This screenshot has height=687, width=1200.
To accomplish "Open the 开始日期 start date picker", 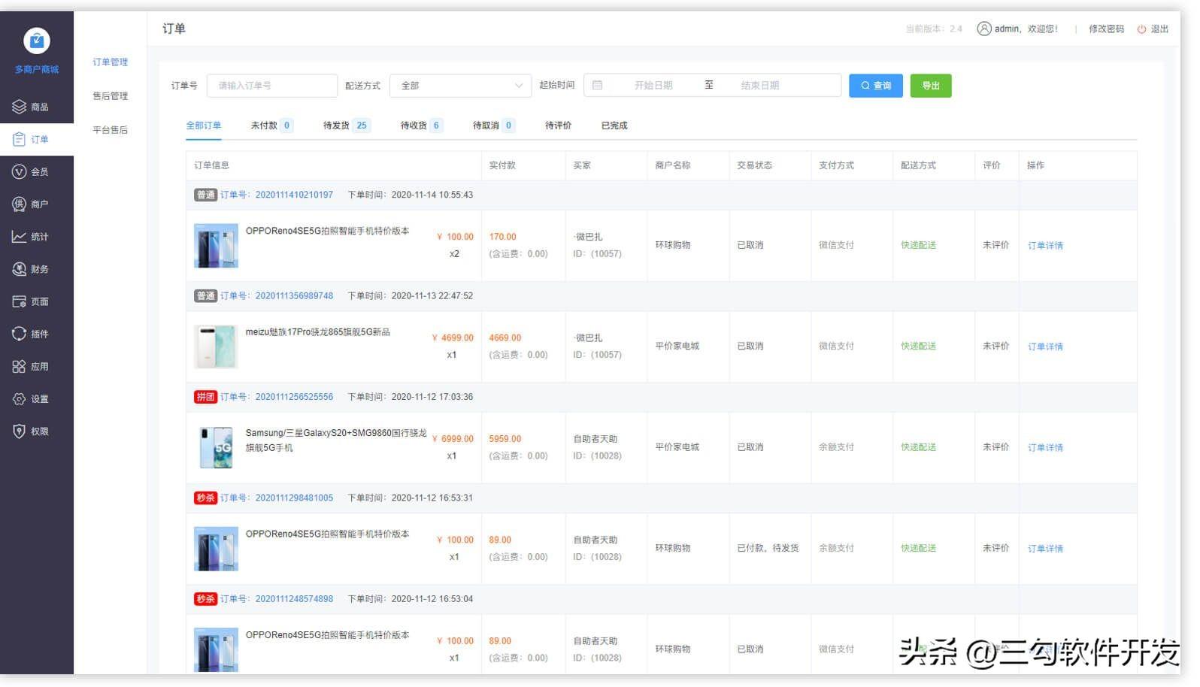I will click(x=653, y=86).
